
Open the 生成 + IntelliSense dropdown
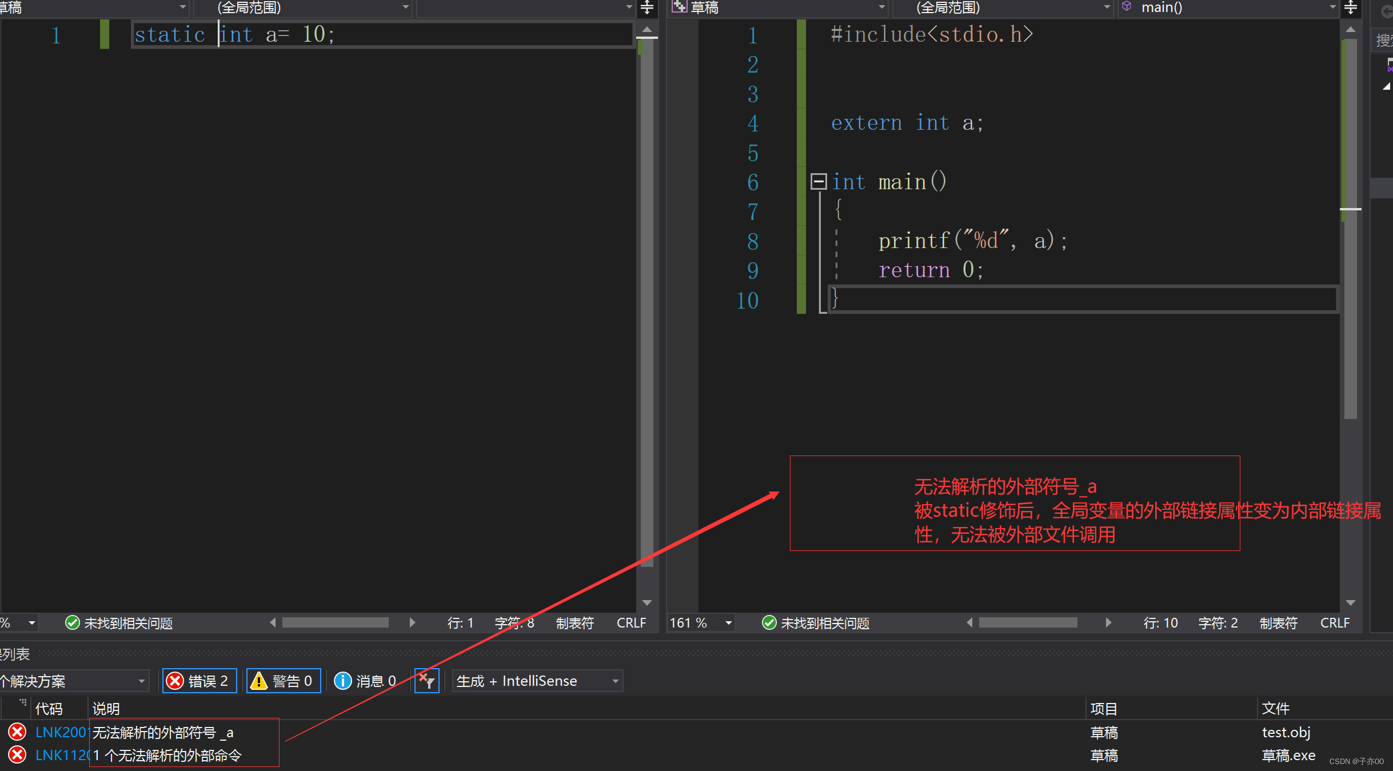tap(615, 681)
